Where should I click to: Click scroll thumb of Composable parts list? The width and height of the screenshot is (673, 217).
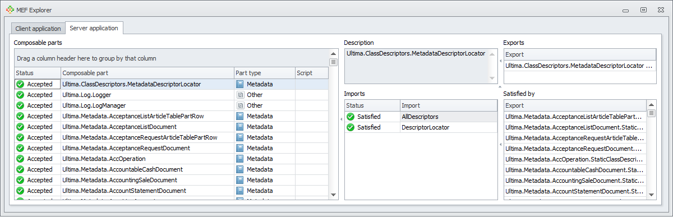pyautogui.click(x=333, y=62)
